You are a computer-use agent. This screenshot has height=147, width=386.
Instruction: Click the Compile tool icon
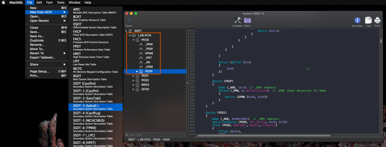[x=237, y=21]
